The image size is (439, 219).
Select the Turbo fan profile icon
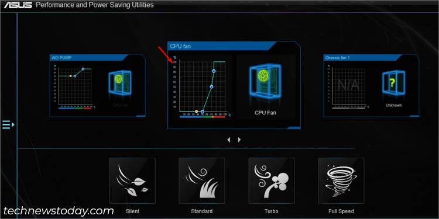(x=271, y=180)
